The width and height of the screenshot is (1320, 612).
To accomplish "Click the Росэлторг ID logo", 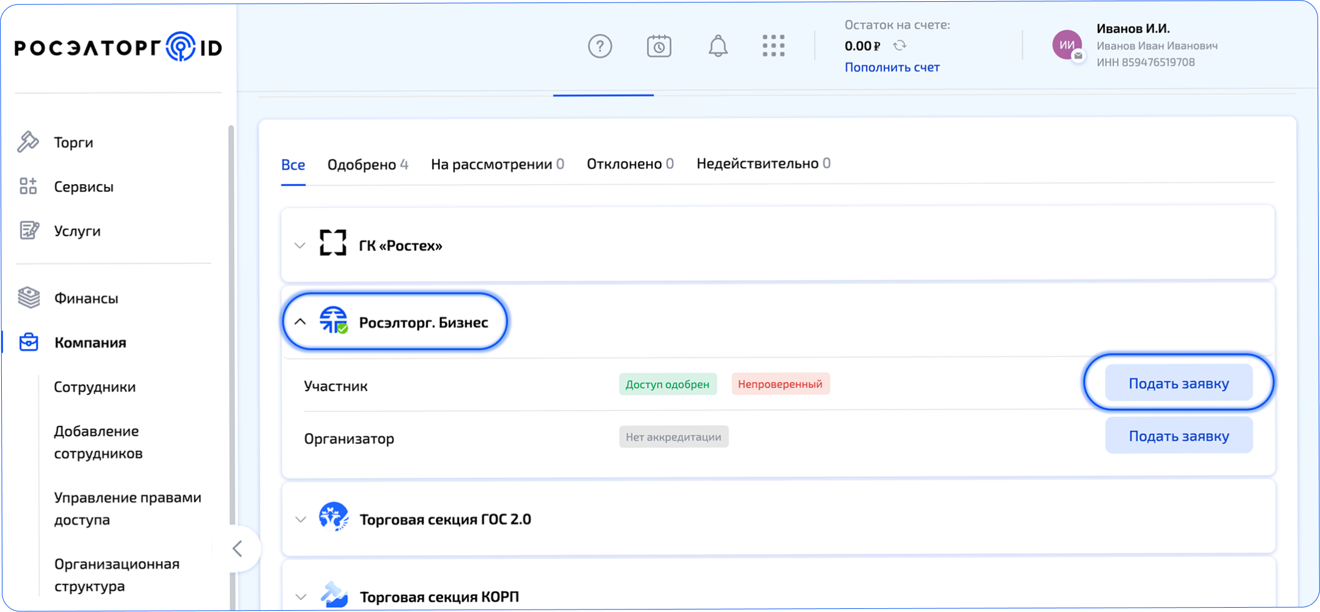I will tap(118, 47).
